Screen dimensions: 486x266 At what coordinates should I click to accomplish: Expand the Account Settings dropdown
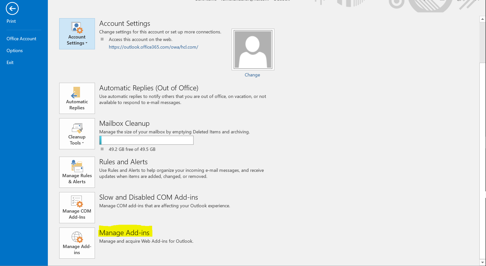pos(86,43)
